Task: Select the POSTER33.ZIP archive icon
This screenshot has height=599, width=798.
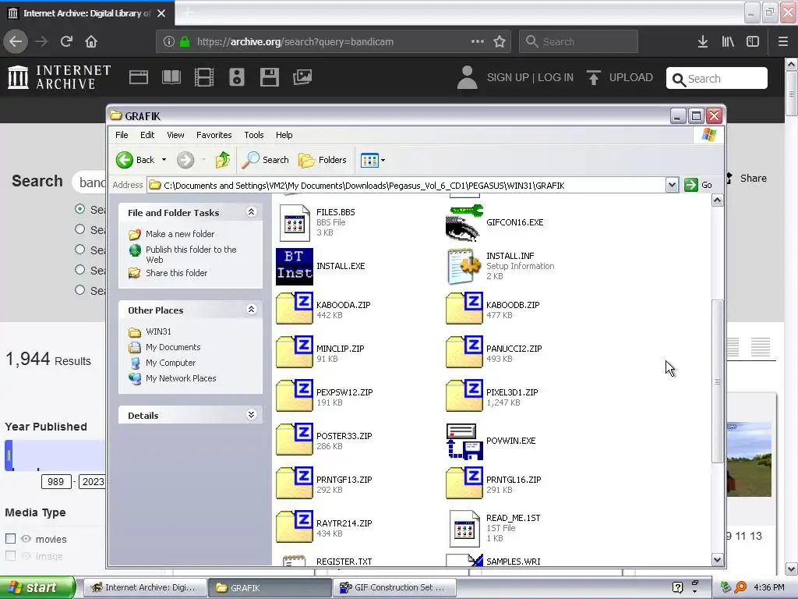Action: [294, 440]
